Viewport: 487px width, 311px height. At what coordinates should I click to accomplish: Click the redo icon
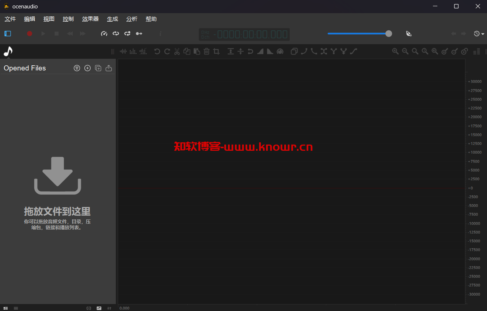167,51
